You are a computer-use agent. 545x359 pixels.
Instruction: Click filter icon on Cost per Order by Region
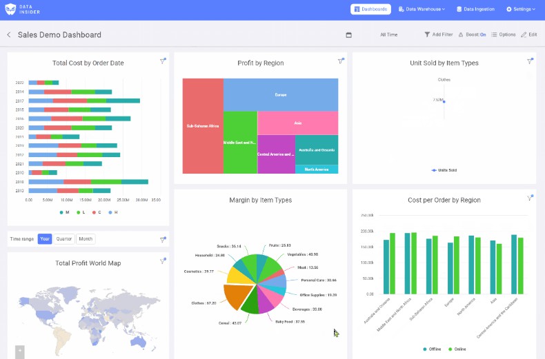(x=530, y=198)
